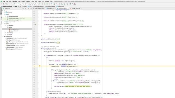175x98 pixels.
Task: Open the Navigate menu
Action: click(x=14, y=1)
